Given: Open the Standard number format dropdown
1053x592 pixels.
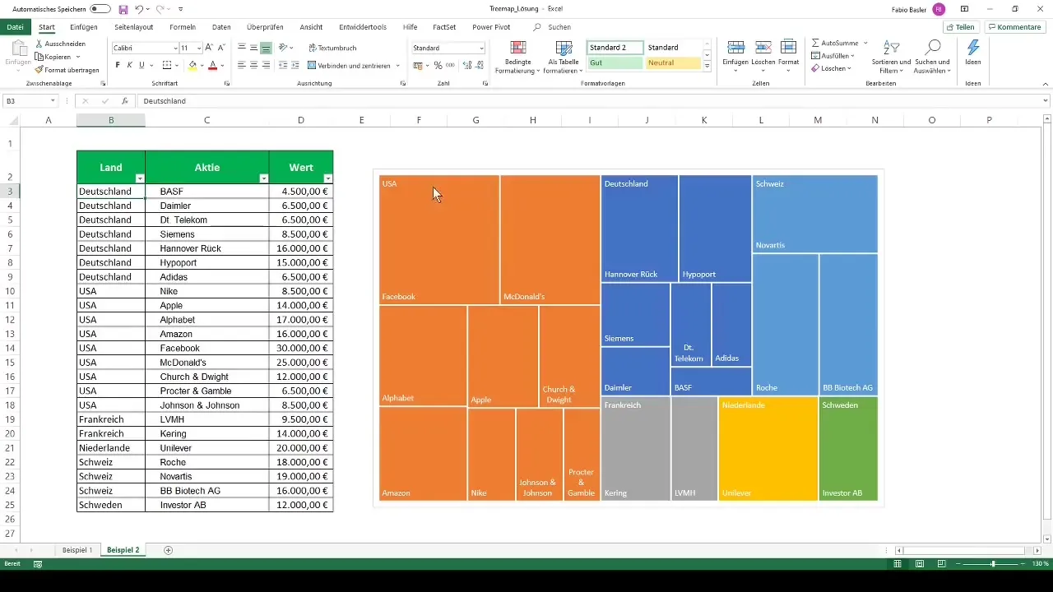Looking at the screenshot, I should (481, 49).
